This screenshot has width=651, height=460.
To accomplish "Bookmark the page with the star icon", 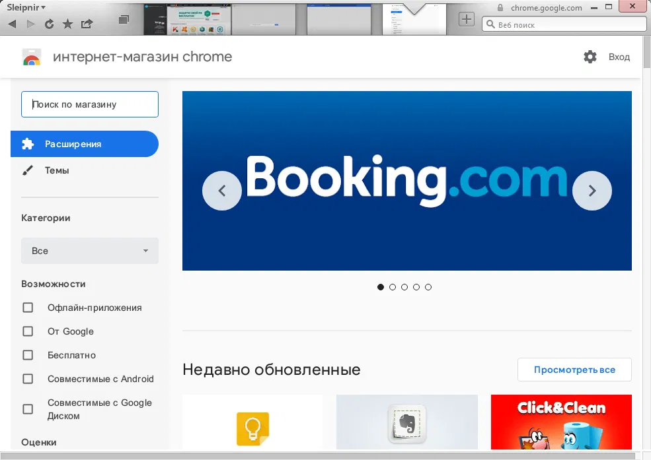I will pos(67,24).
